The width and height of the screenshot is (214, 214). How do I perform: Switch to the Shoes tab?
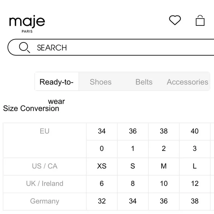101,82
